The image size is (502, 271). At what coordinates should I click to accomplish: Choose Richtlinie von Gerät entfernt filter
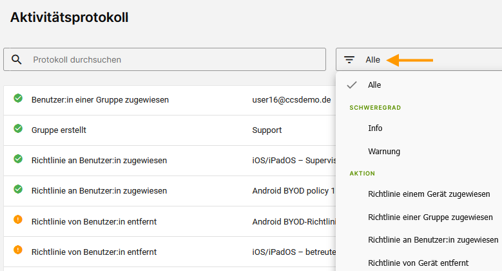coord(419,263)
